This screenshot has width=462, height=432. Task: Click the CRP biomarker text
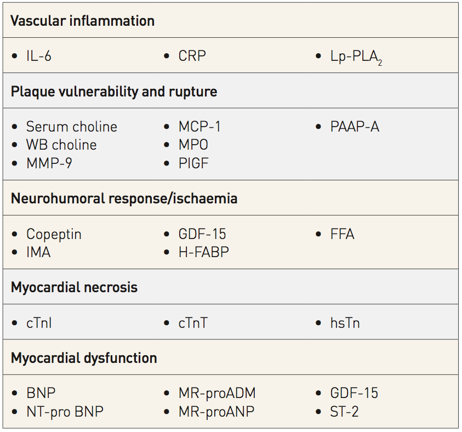(x=192, y=56)
